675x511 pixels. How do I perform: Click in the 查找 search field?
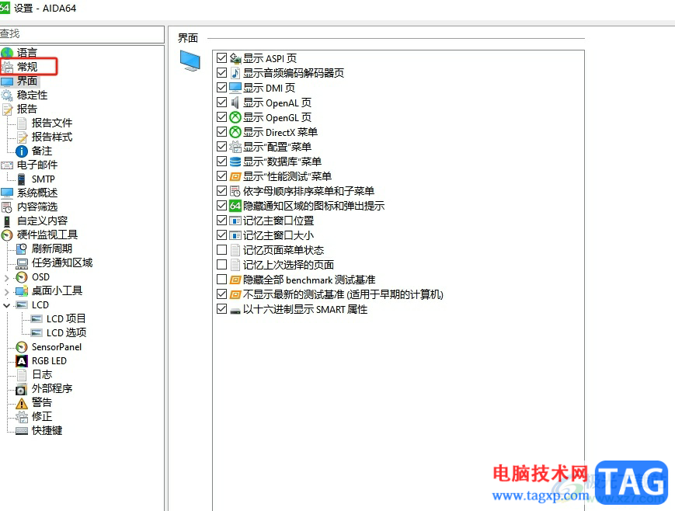point(82,33)
